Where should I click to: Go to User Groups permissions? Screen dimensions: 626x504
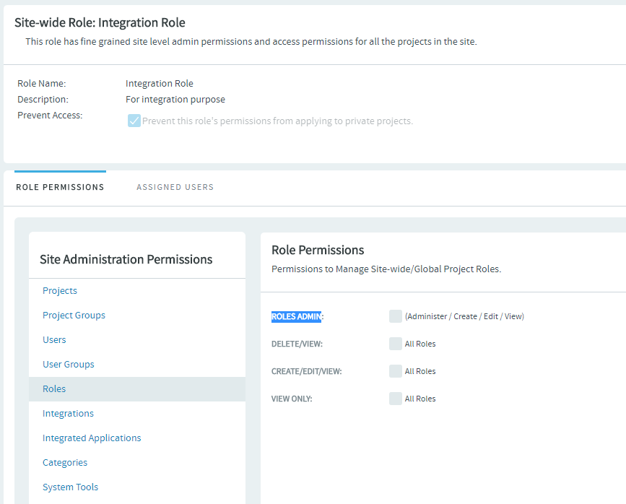tap(69, 364)
